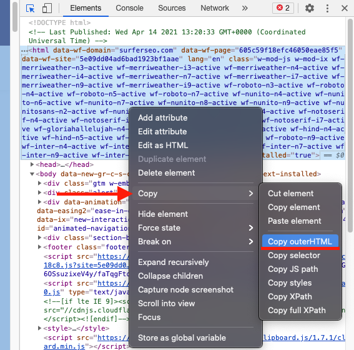Select Collapse children menu entry
Screen dimensions: 354x350
pos(196,276)
